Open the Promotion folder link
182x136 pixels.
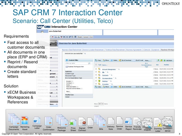pyautogui.click(x=105, y=84)
